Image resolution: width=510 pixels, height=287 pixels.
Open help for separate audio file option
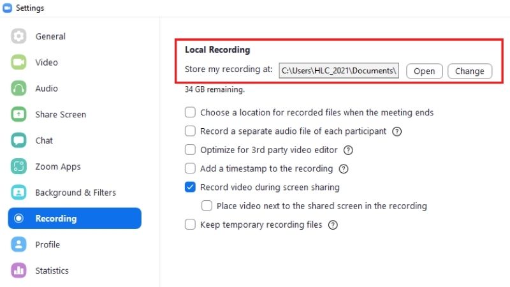397,131
